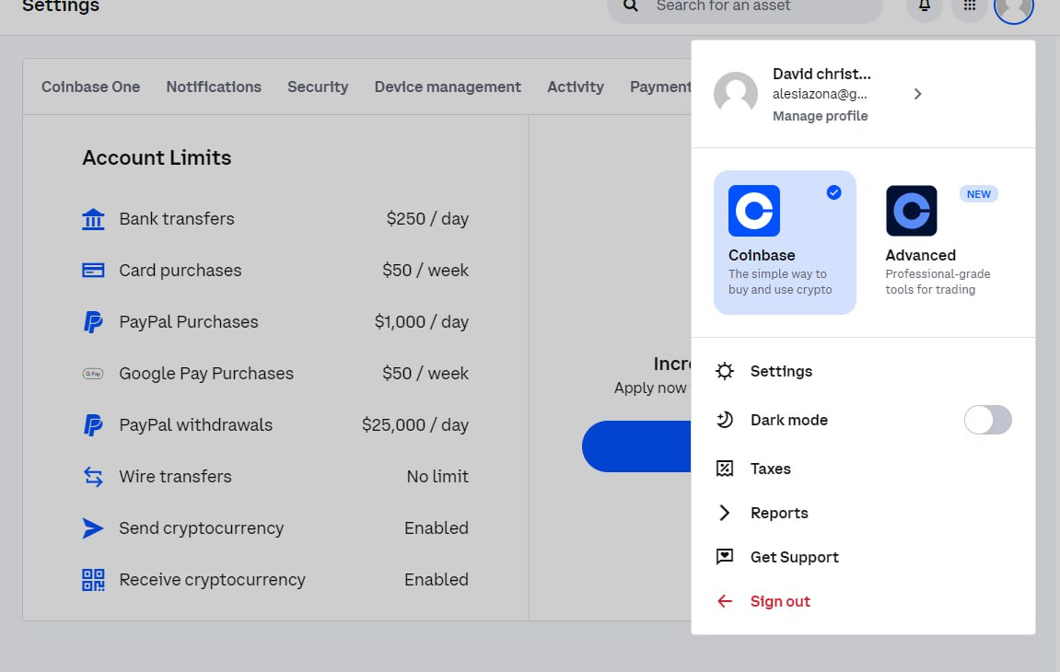The image size is (1060, 672).
Task: Expand profile with the chevron beside email
Action: [x=917, y=94]
